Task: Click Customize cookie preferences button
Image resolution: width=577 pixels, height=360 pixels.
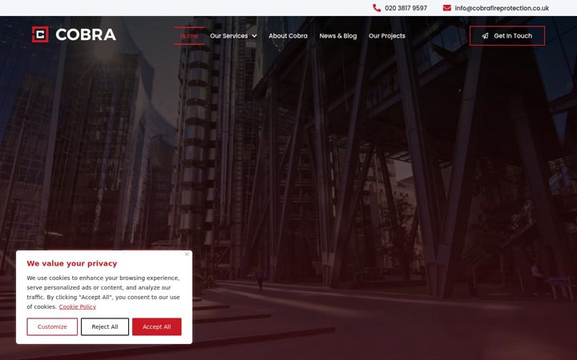Action: 52,326
